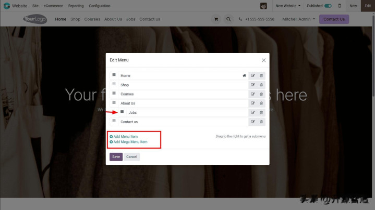Grab the drag handle for Home row
The width and height of the screenshot is (375, 210).
tap(114, 75)
